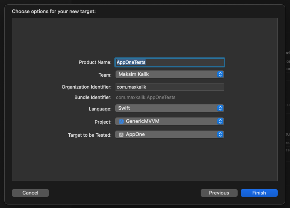The image size is (290, 208).
Task: Click the Target to be Tested chevron arrows
Action: (220, 134)
